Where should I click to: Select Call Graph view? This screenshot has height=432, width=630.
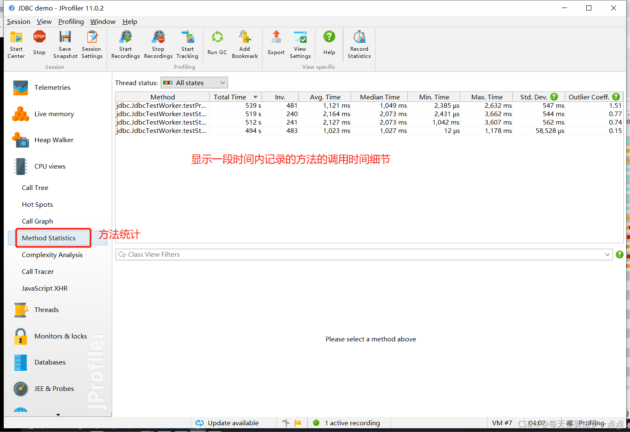(37, 221)
